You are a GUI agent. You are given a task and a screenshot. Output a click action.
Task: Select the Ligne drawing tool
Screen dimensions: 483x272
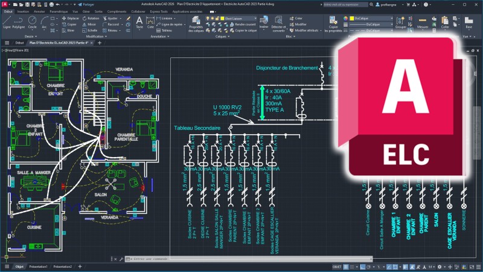click(x=7, y=22)
